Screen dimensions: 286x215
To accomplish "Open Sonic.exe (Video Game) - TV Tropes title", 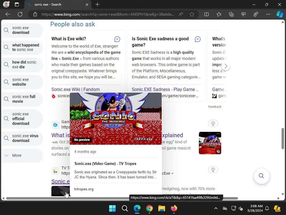I will tap(105, 163).
